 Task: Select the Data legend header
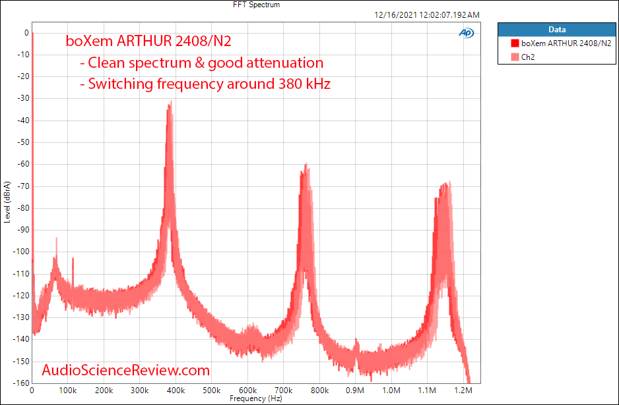[556, 30]
